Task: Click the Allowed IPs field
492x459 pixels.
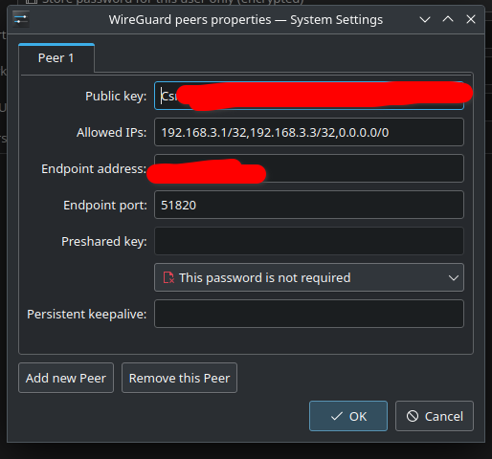Action: click(x=309, y=132)
